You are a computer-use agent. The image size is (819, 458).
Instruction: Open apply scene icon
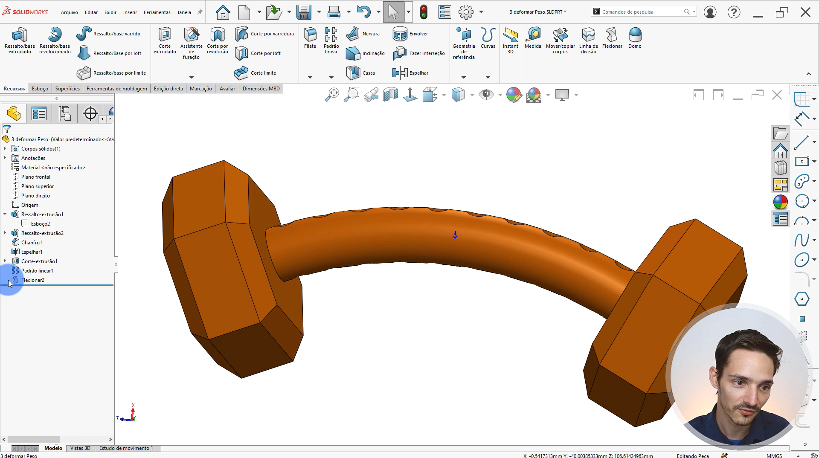pyautogui.click(x=534, y=95)
